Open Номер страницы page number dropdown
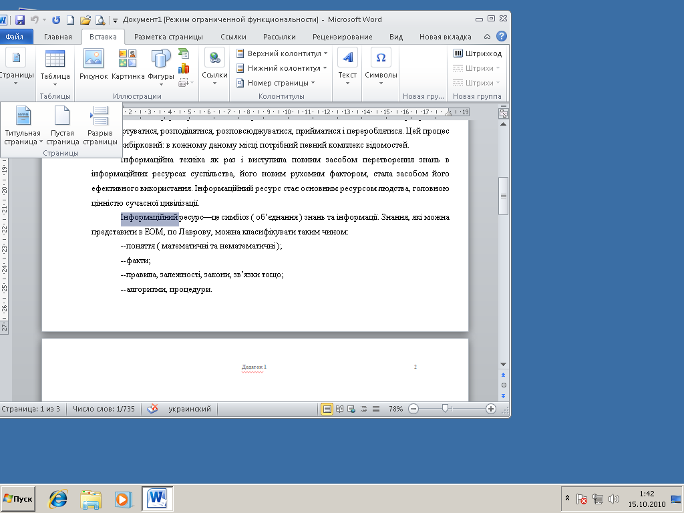 pos(275,83)
